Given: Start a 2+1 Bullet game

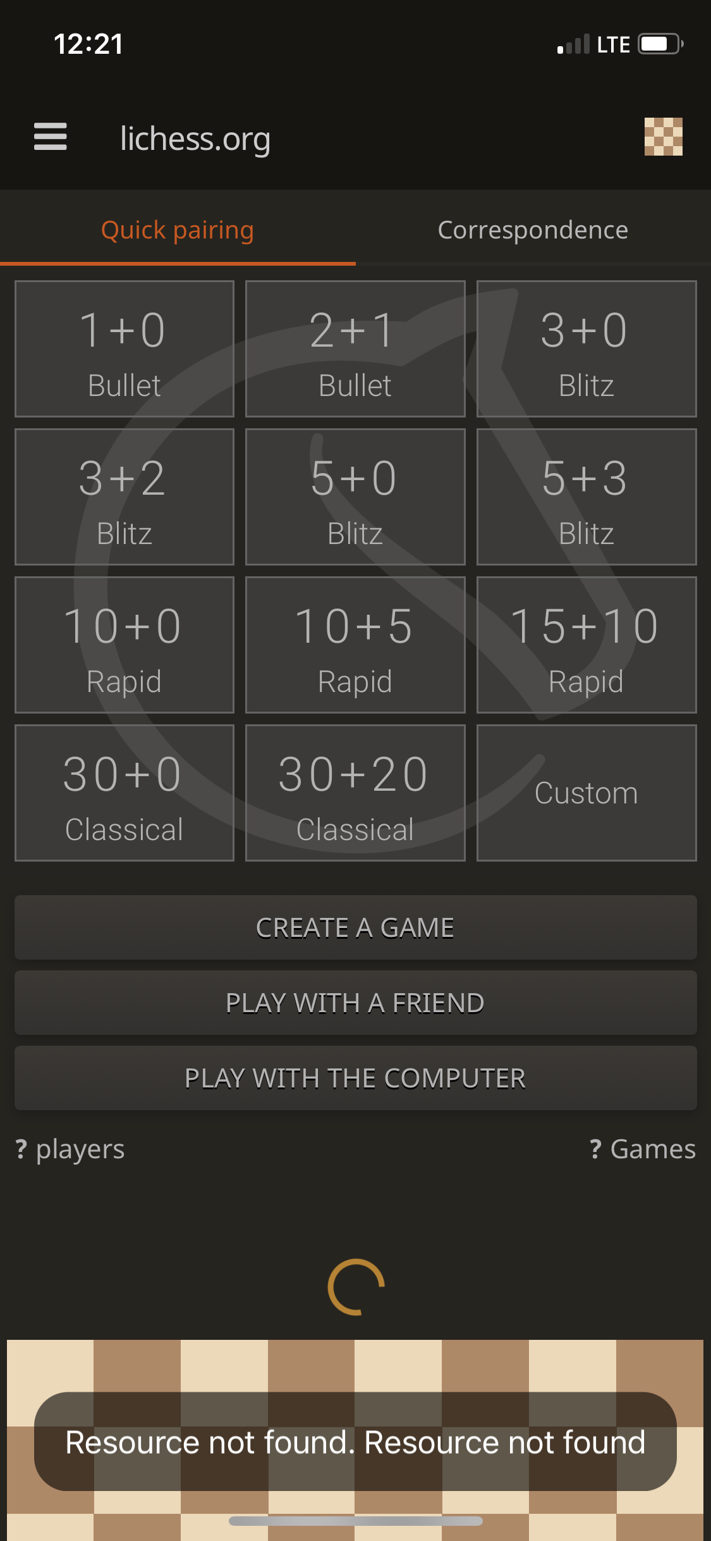Looking at the screenshot, I should click(x=355, y=349).
